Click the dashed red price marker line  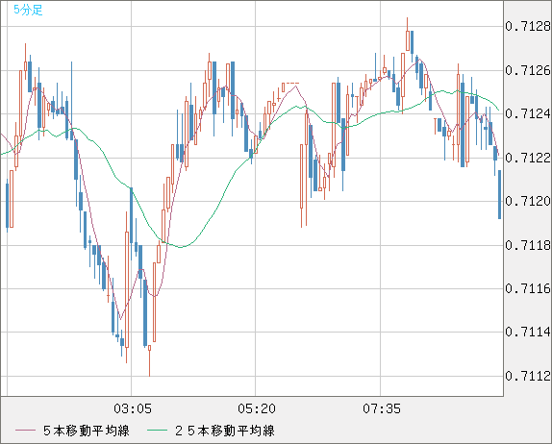coord(292,84)
